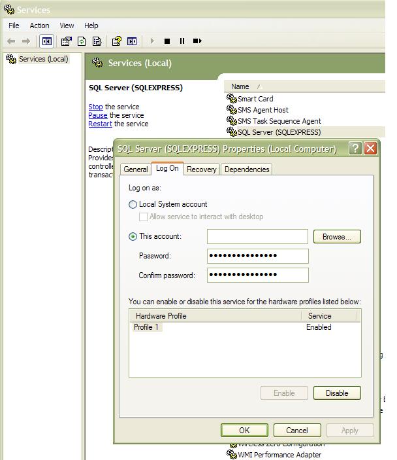This screenshot has width=397, height=460.
Task: Toggle the Show/Hide Action Pane icon
Action: 132,41
